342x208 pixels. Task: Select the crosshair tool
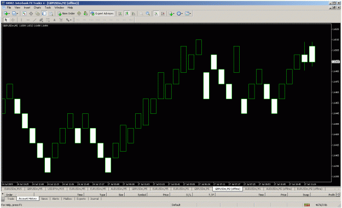click(13, 20)
